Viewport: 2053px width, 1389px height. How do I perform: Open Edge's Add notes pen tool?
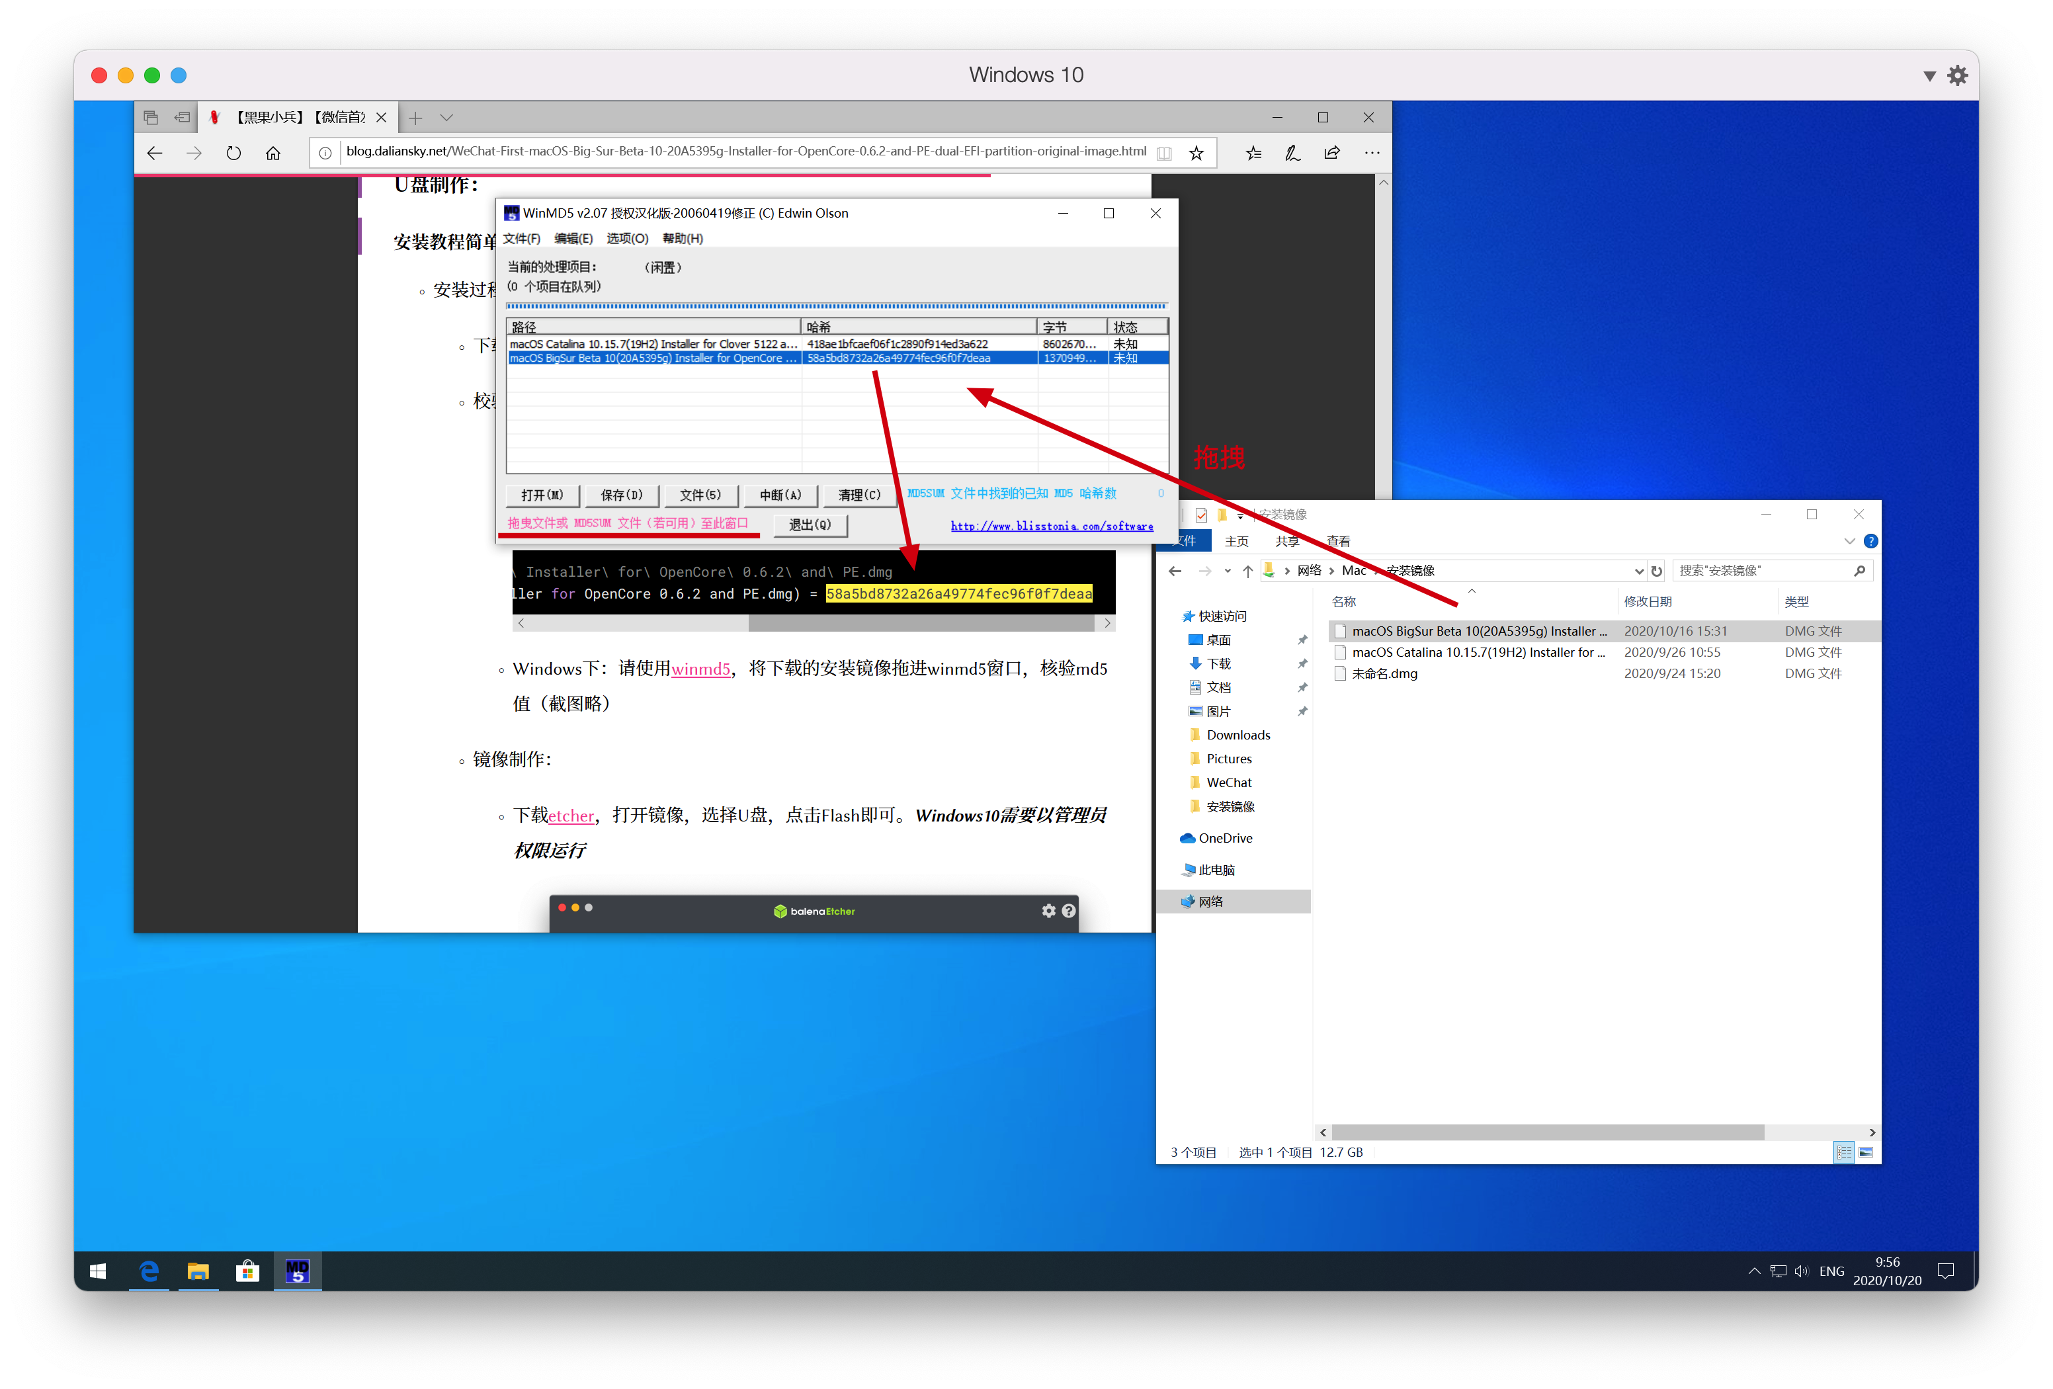1292,152
